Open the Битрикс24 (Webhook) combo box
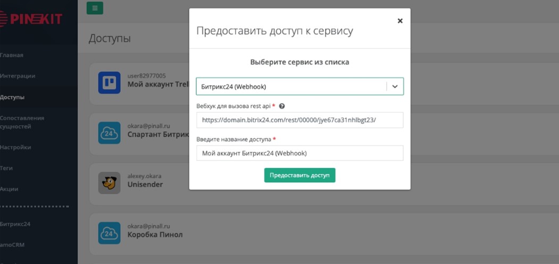Screen dimensions: 559x264 (291, 87)
